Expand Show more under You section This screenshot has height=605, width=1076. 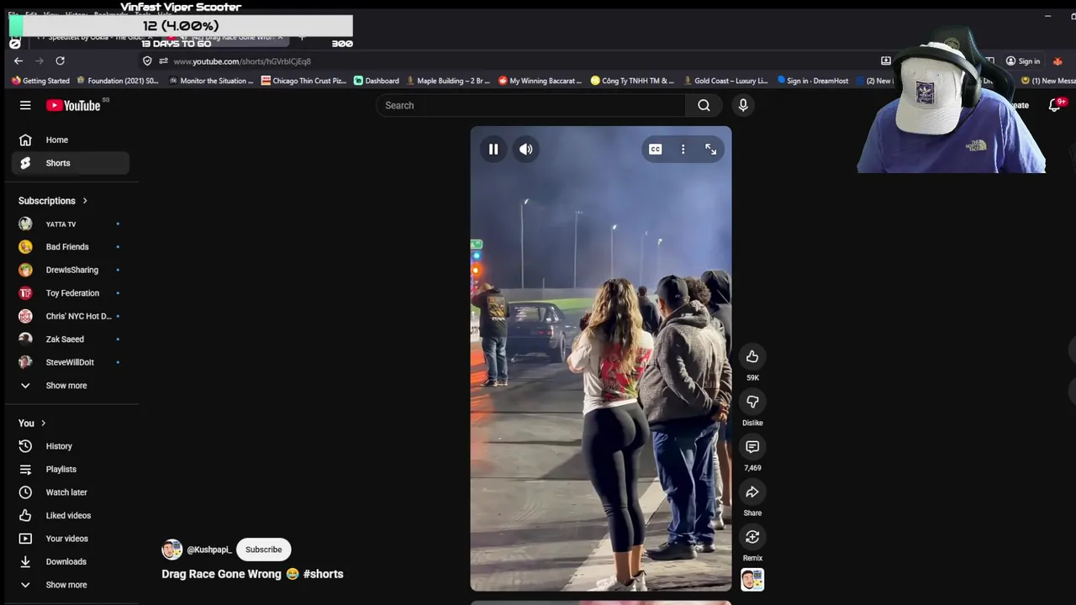71,585
